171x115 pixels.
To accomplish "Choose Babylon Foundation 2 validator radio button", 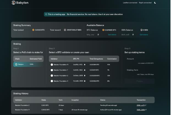I will click(x=52, y=75).
